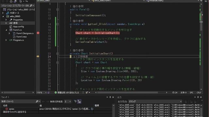Click the pending changes filter clock icon
Image resolution: width=209 pixels, height=117 pixels.
[21, 1]
